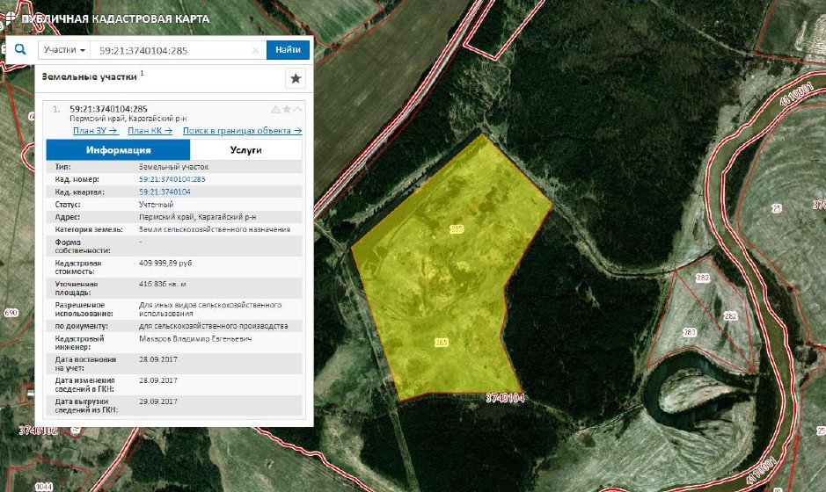
Task: Open the Участки search type dropdown
Action: (64, 50)
